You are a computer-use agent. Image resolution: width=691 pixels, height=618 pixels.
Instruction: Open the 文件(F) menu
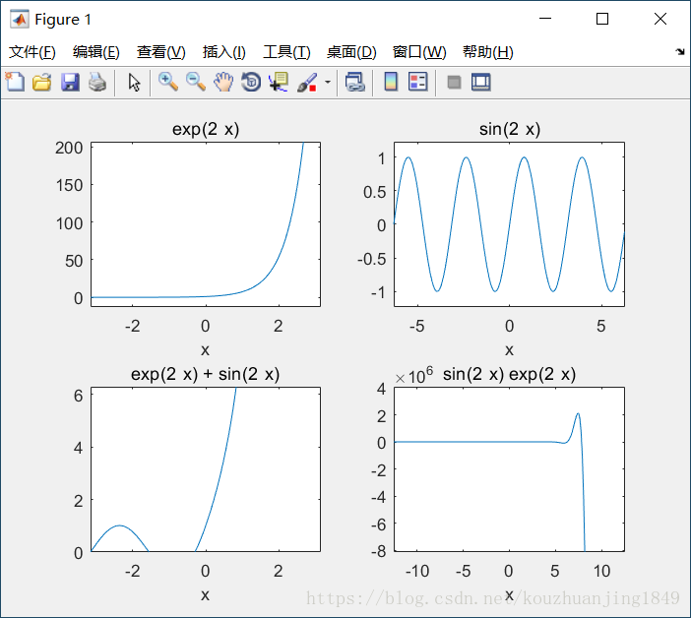coord(32,52)
